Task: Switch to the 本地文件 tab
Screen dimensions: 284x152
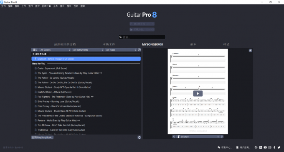Action: pos(109,44)
